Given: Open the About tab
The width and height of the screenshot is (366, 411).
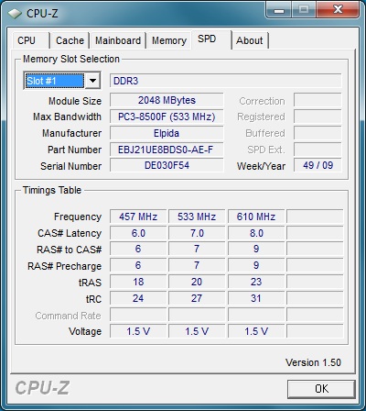Looking at the screenshot, I should pyautogui.click(x=250, y=40).
